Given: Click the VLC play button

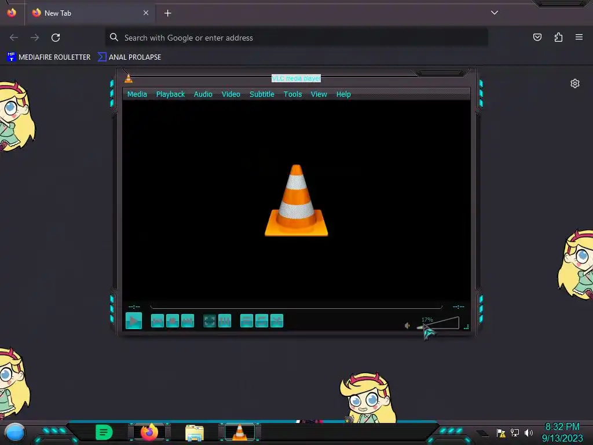Looking at the screenshot, I should point(134,321).
